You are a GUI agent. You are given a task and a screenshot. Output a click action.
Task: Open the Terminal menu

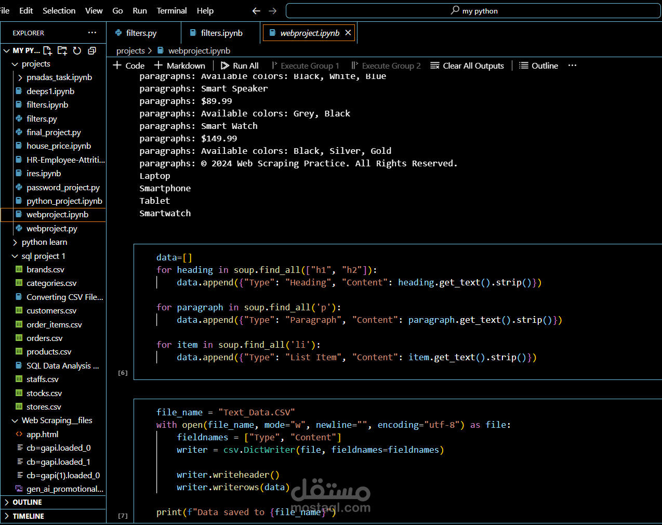pyautogui.click(x=171, y=10)
